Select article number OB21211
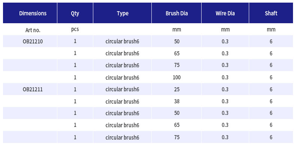Screen dimensions: 296x146 click(33, 89)
